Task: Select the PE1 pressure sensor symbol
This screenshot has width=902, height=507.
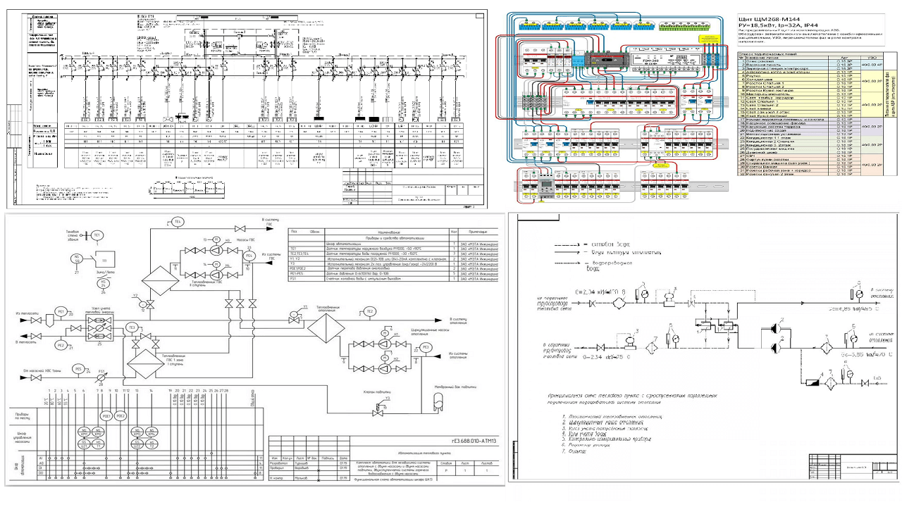Action: (61, 311)
